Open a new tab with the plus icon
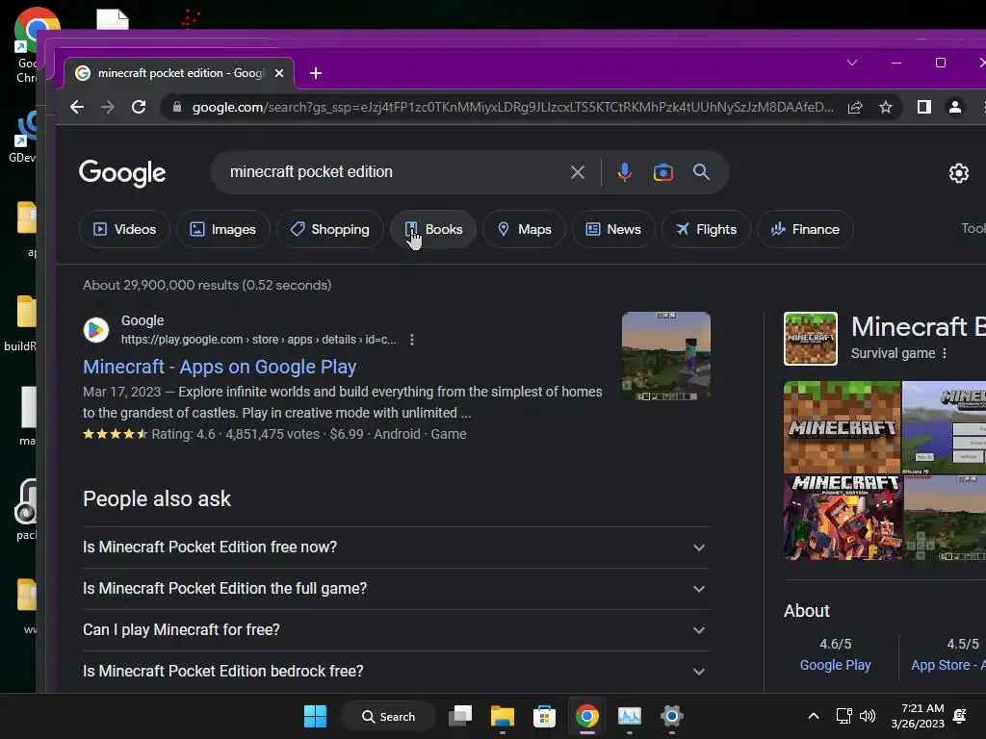Screen dimensions: 986x739 [x=316, y=73]
